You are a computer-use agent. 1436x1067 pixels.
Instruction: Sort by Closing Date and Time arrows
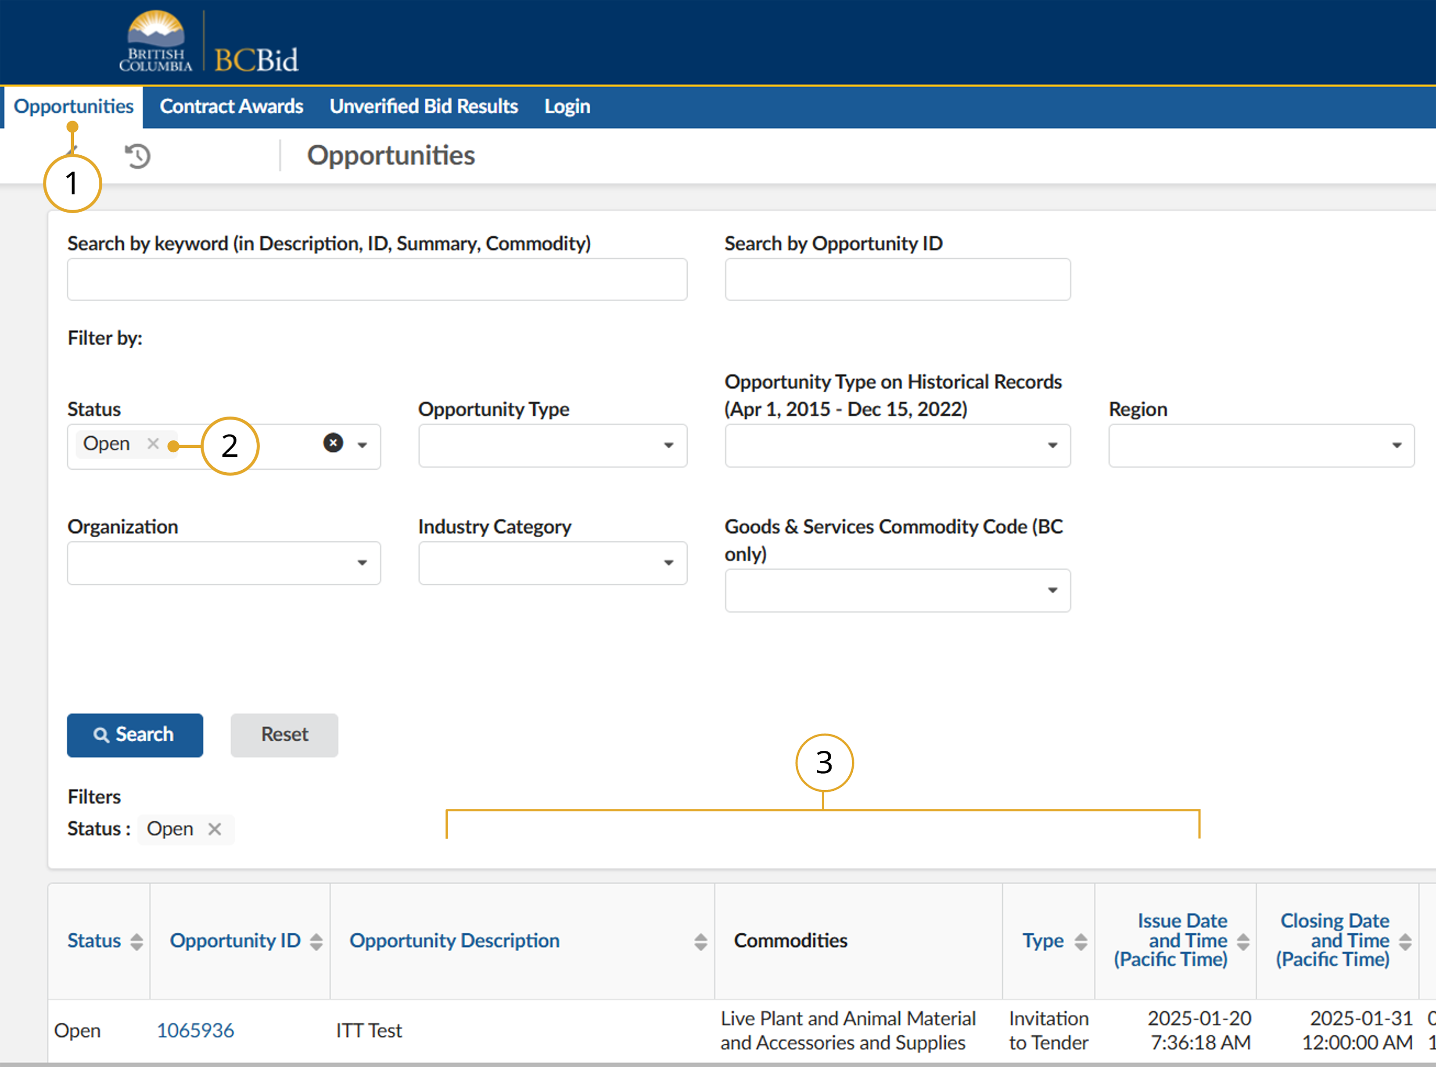(x=1405, y=942)
